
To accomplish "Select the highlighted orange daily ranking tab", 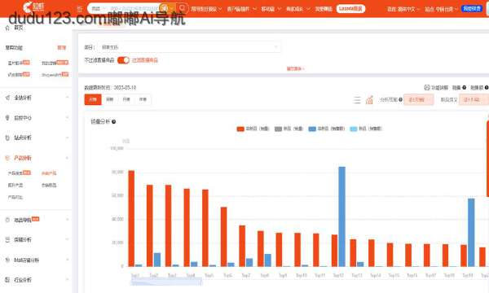I will [x=93, y=99].
